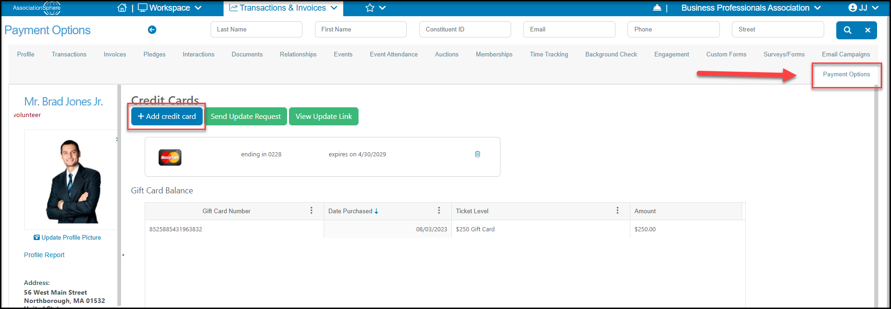Screen dimensions: 891x309
Task: Click Send Update Request button
Action: pos(246,116)
